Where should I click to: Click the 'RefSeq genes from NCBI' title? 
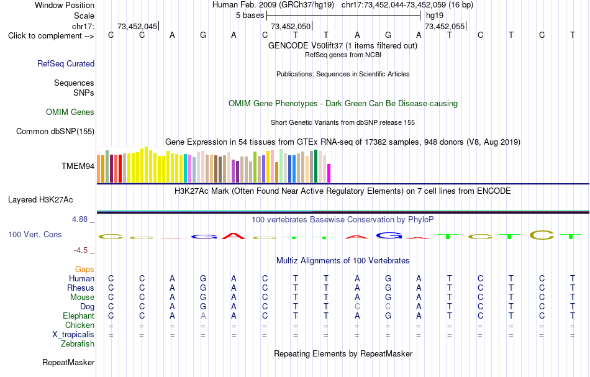[x=343, y=55]
